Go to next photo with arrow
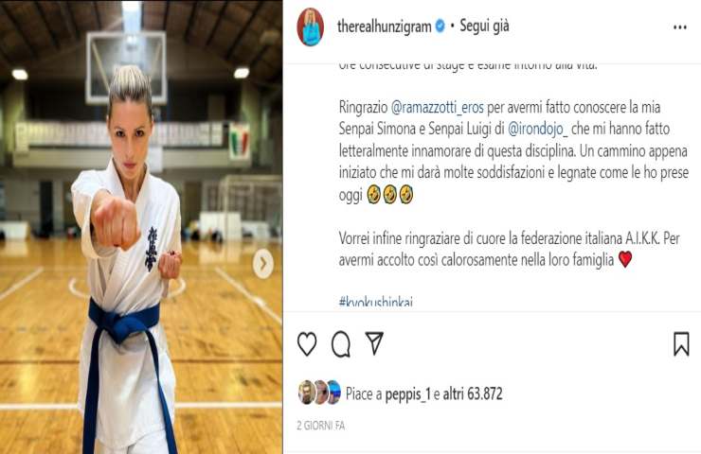 tap(263, 264)
